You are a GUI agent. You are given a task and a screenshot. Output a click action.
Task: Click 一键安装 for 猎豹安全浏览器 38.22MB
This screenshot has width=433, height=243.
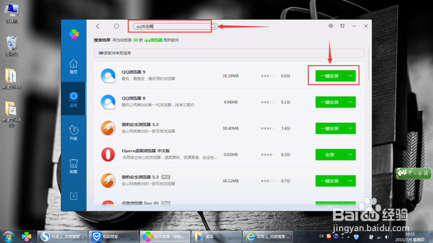pos(330,181)
